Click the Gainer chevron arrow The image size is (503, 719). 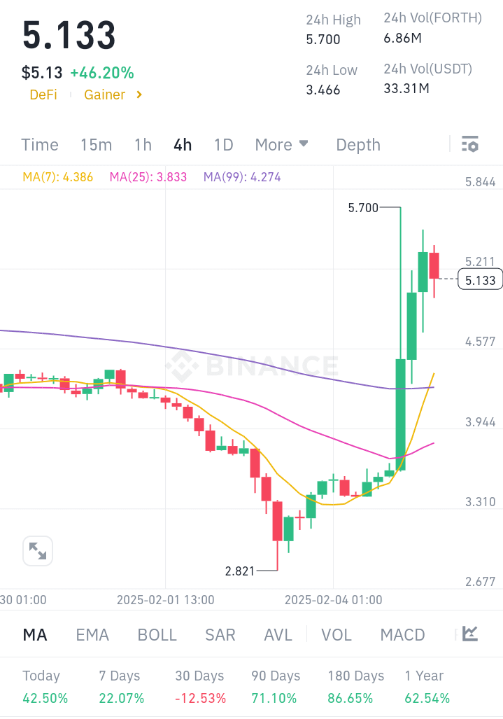pyautogui.click(x=139, y=95)
